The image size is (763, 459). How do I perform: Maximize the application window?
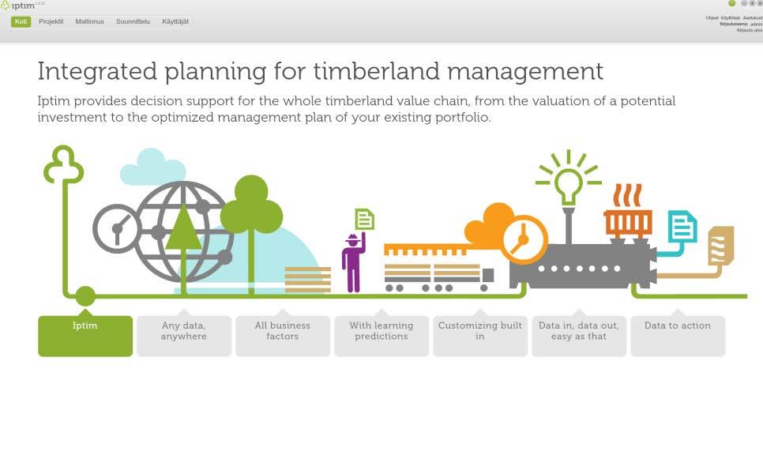click(x=752, y=3)
